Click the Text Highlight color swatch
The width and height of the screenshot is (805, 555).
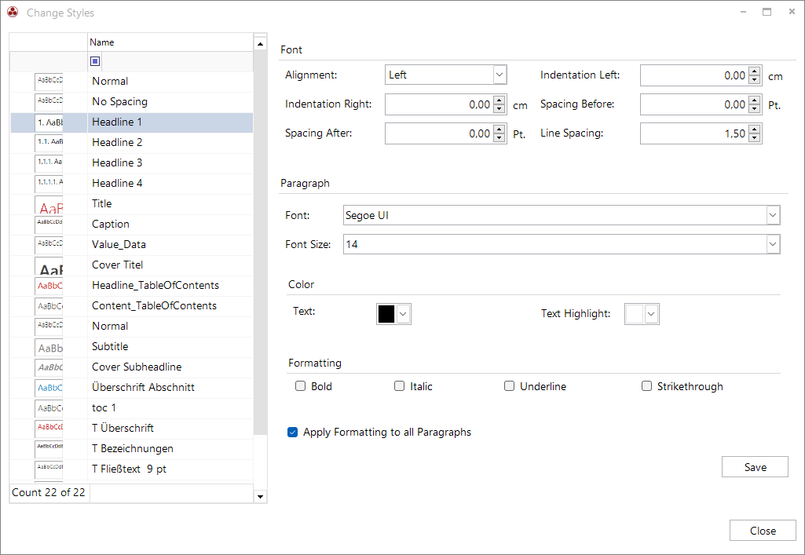coord(634,314)
